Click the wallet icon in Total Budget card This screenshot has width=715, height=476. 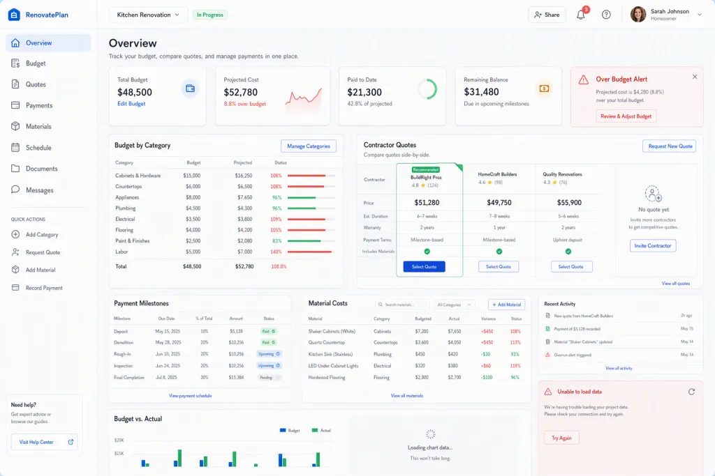[190, 89]
